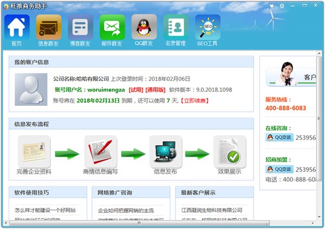Image resolution: width=325 pixels, height=229 pixels.
Task: Click QQ交谈 button under 招商加盟
Action: click(x=279, y=169)
